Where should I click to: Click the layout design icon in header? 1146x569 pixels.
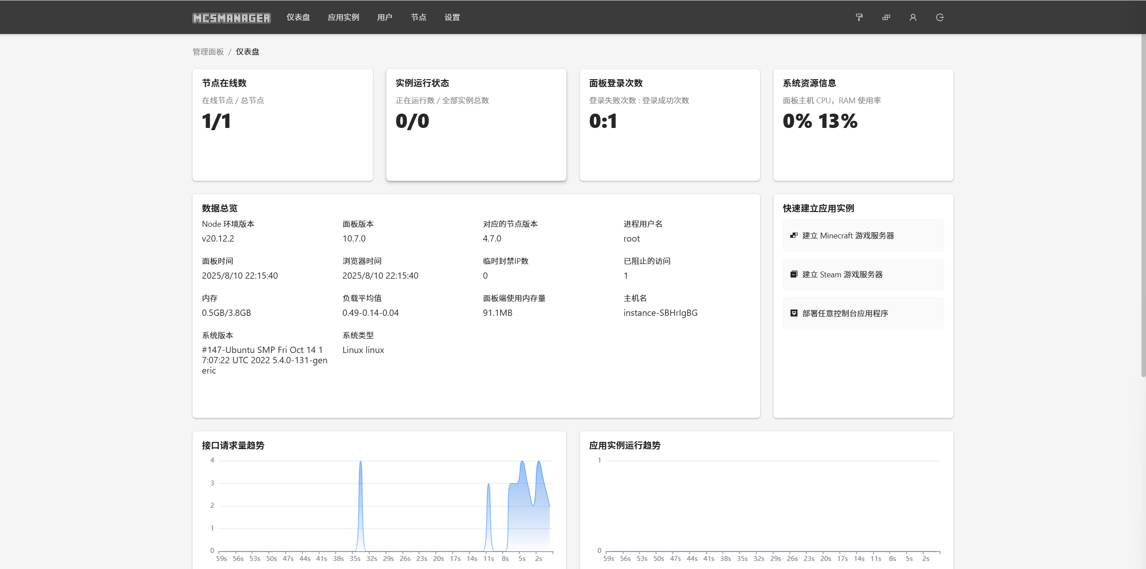point(886,17)
